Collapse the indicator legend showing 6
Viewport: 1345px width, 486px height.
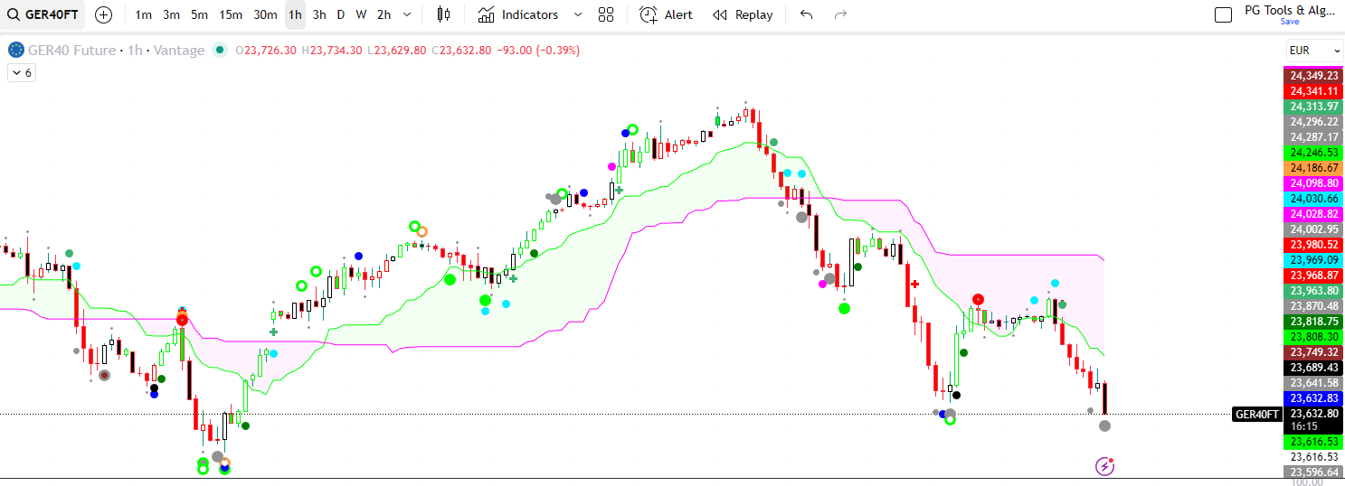tap(22, 73)
